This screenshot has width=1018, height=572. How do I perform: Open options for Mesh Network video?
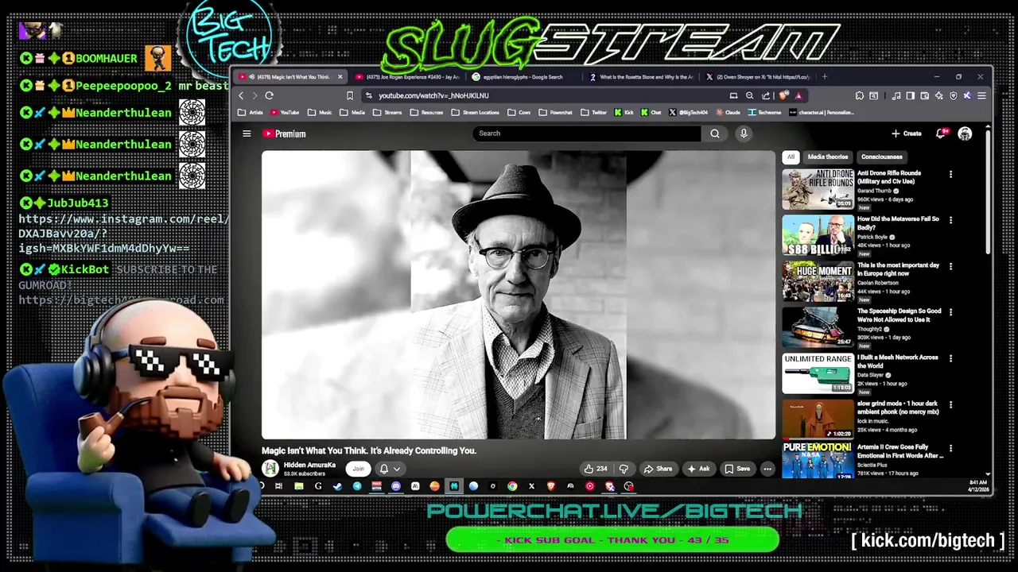pyautogui.click(x=950, y=358)
